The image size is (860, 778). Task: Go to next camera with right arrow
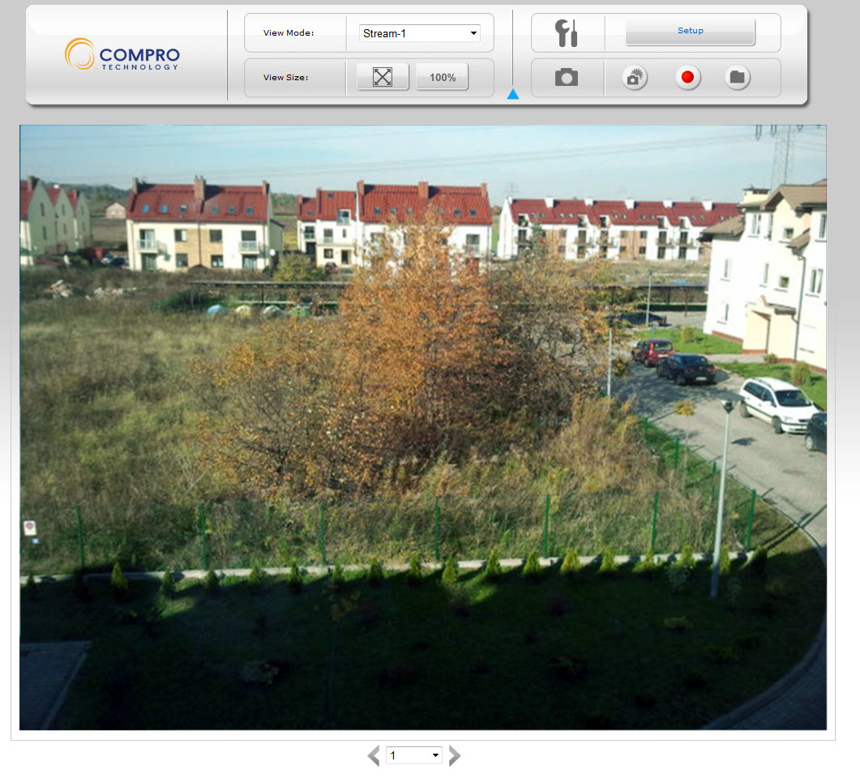pos(455,755)
